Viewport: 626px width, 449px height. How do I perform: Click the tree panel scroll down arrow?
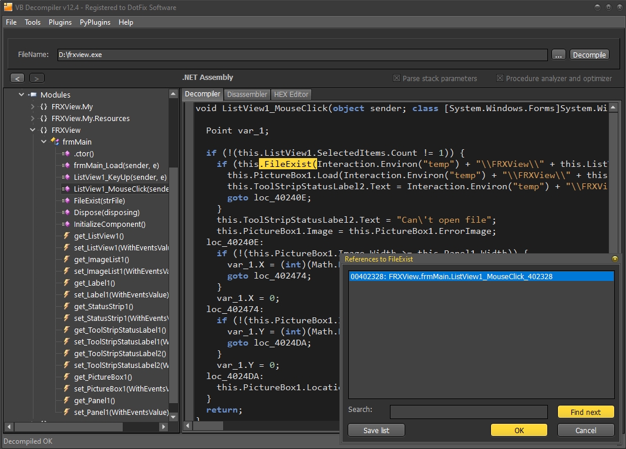click(x=173, y=417)
